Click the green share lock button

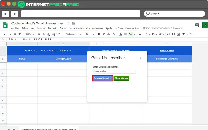(205, 25)
